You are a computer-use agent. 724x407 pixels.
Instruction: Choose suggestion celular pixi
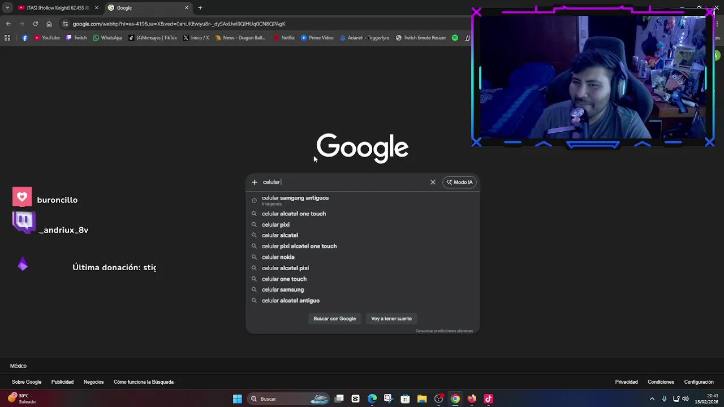(362, 224)
